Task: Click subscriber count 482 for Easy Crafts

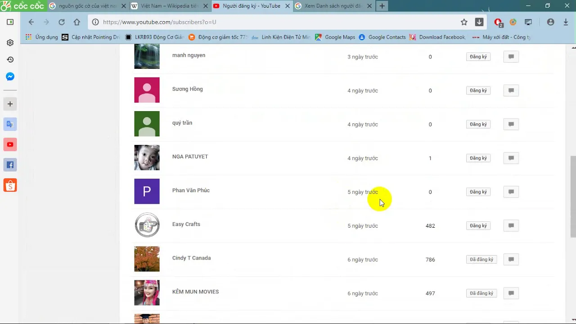Action: (x=430, y=226)
